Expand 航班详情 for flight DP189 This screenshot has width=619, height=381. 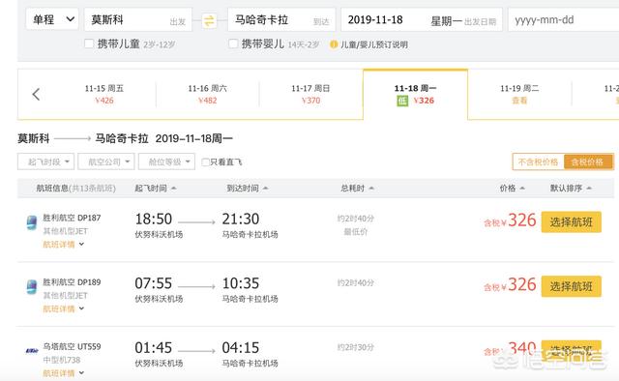[63, 308]
